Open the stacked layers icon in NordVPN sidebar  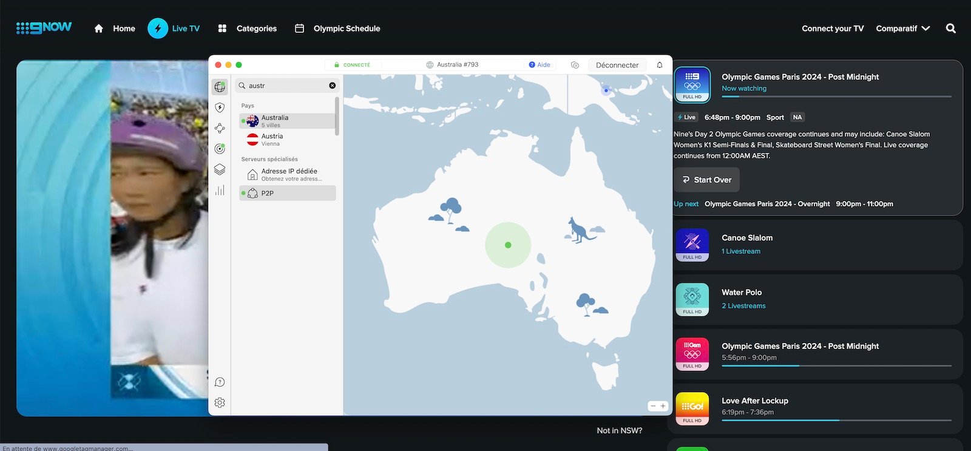(220, 169)
